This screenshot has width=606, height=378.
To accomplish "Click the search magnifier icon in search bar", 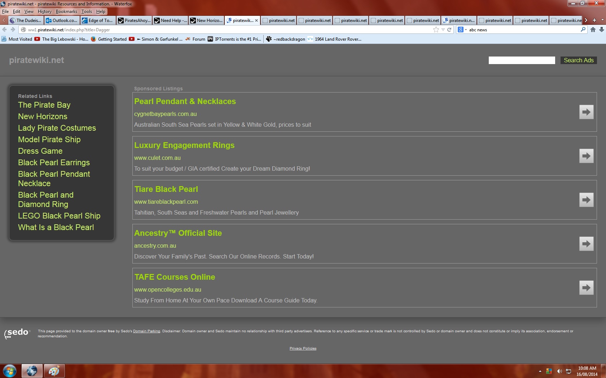I will (583, 30).
